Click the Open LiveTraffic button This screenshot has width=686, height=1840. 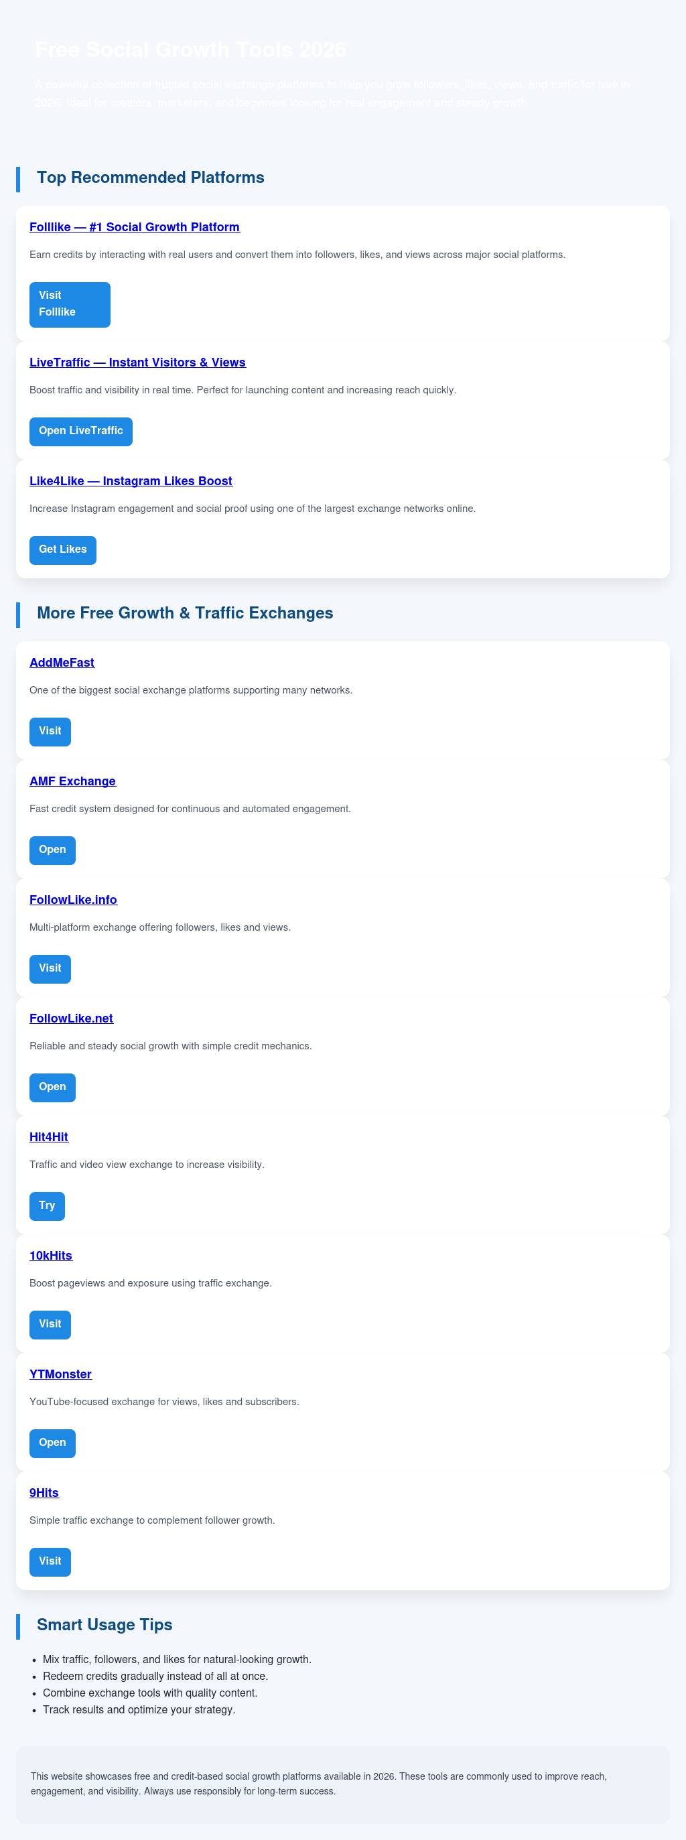point(80,432)
